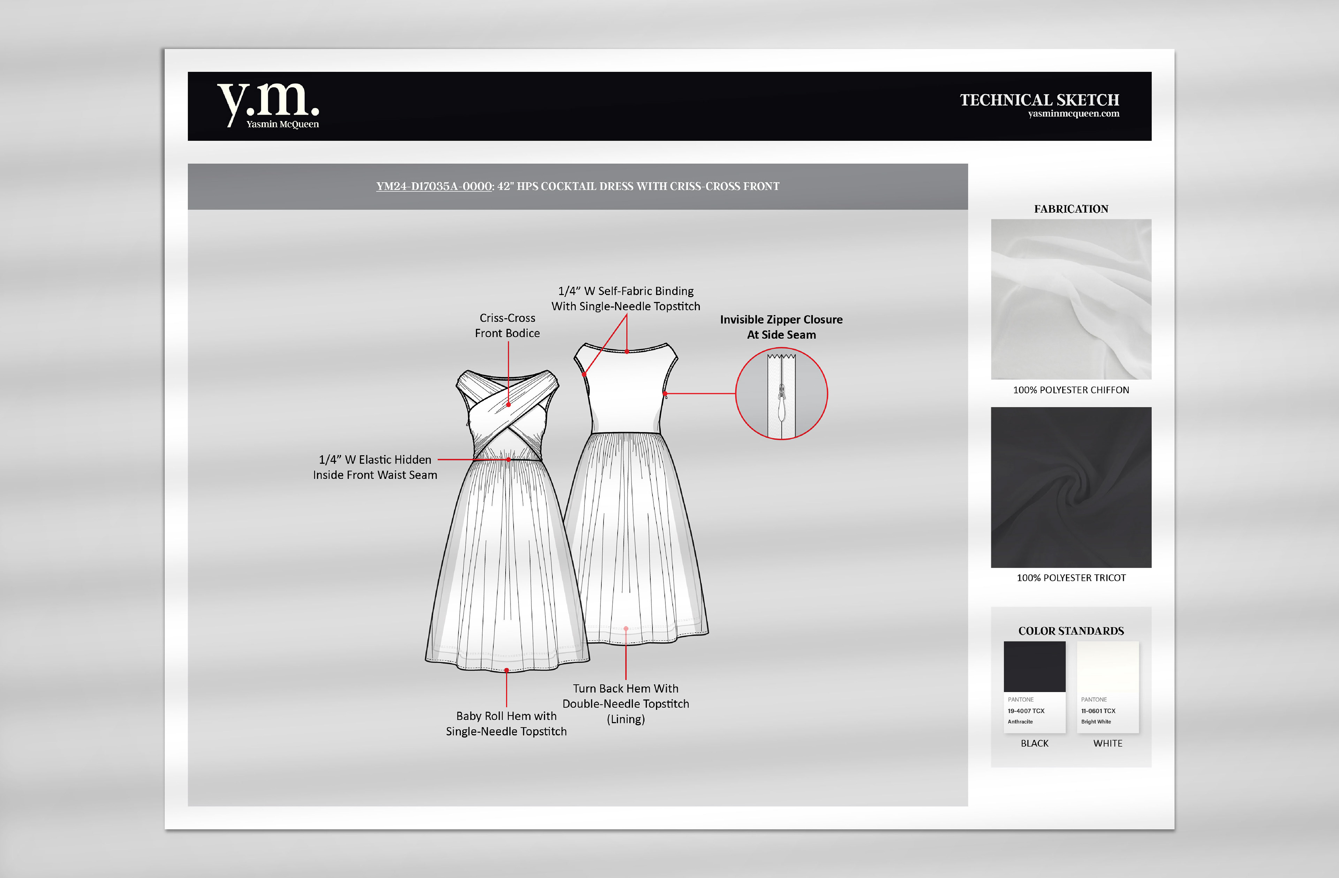Click the red dot on criss-cross bodice
This screenshot has height=878, width=1339.
coord(509,404)
